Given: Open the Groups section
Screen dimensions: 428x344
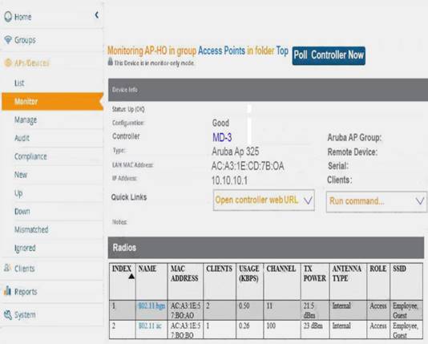Looking at the screenshot, I should pyautogui.click(x=25, y=40).
